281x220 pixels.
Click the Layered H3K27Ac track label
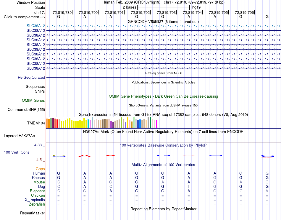click(x=19, y=136)
